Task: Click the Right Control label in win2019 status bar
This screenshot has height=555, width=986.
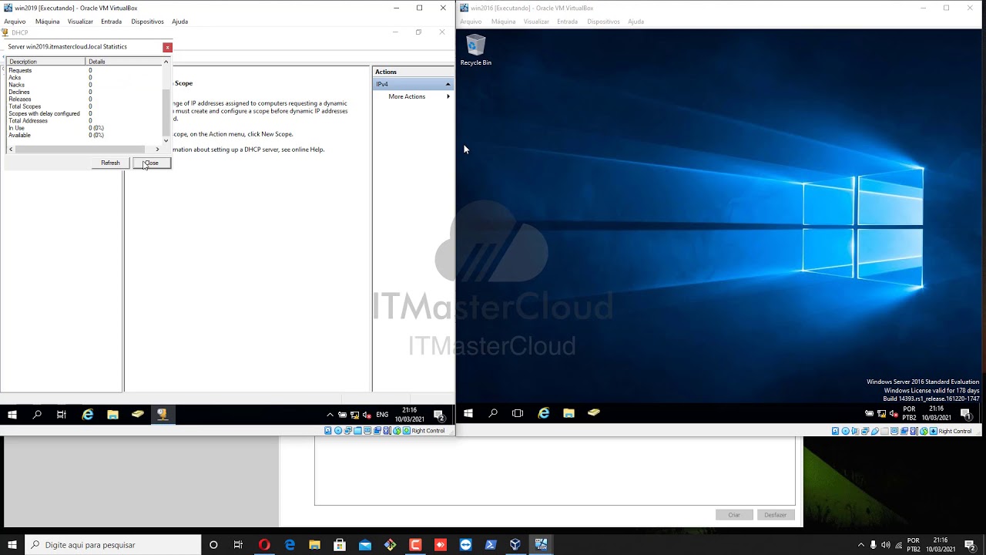Action: point(428,431)
